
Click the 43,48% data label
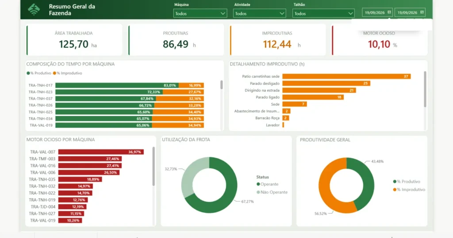[x=377, y=161]
